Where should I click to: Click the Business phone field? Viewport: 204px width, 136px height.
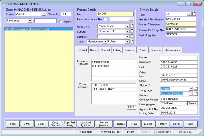(x=179, y=62)
